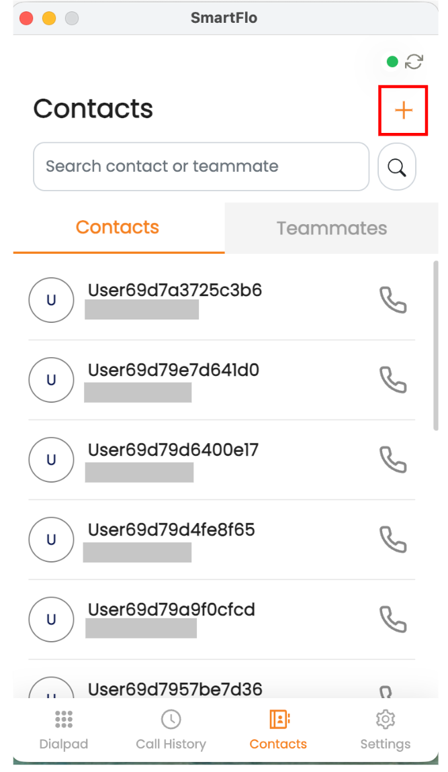Click the magnifier search button
448x772 pixels.
(397, 167)
